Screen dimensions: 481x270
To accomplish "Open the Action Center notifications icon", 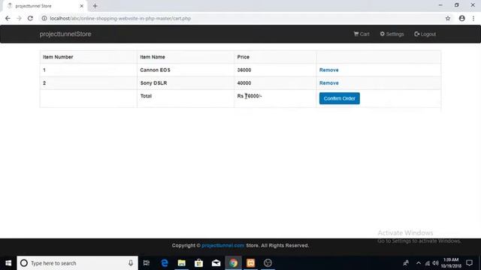I will 469,263.
